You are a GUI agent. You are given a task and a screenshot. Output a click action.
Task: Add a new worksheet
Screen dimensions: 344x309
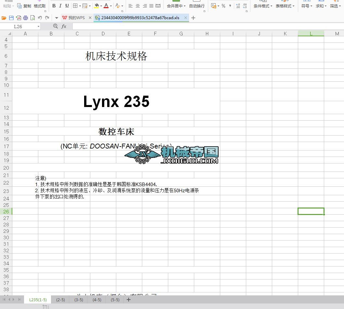[x=129, y=300]
